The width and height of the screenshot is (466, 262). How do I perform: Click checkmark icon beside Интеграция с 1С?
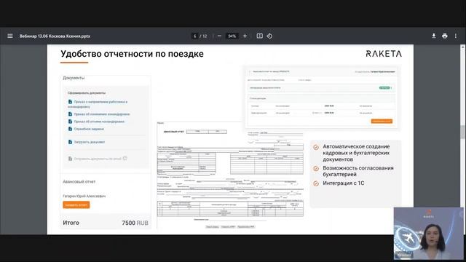(316, 183)
